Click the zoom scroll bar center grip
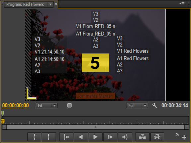The width and height of the screenshot is (191, 143). point(95,127)
